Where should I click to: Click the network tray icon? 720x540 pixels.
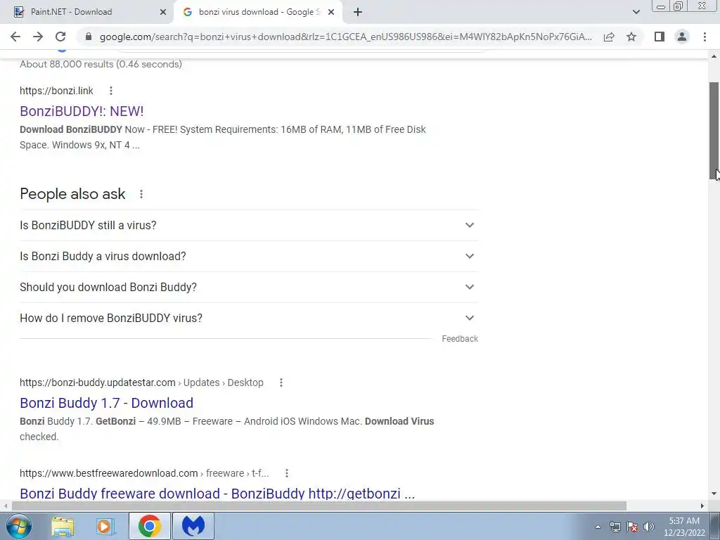(615, 527)
